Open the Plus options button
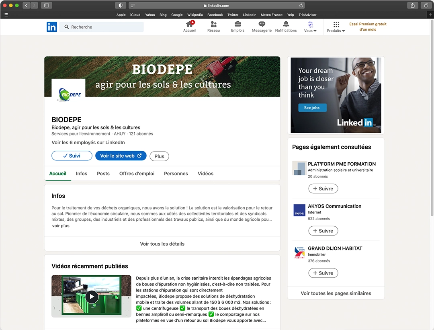The height and width of the screenshot is (330, 434). coord(159,156)
